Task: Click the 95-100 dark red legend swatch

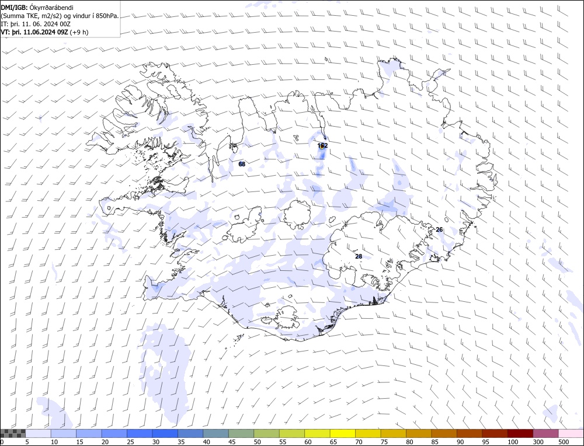Action: [x=495, y=433]
